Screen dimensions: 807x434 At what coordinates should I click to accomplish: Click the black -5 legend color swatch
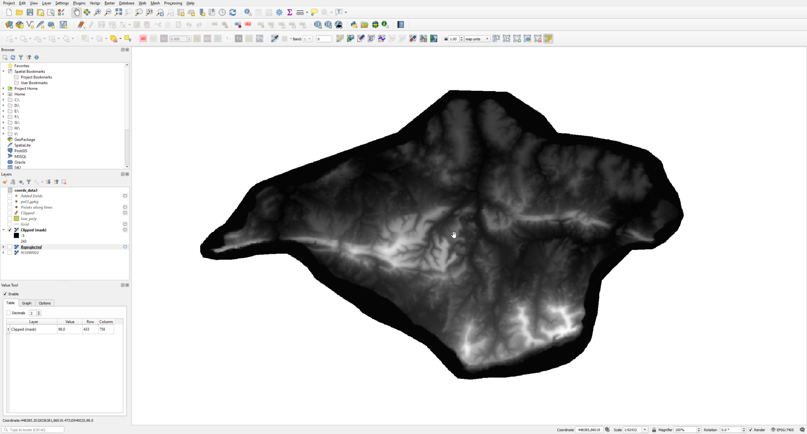[16, 236]
